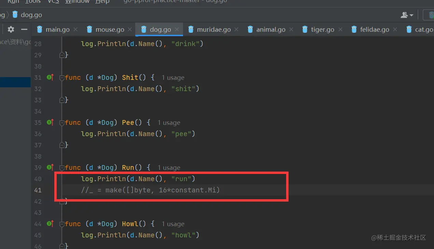Collapse the Shit function fold marker
434x249 pixels.
(62, 78)
